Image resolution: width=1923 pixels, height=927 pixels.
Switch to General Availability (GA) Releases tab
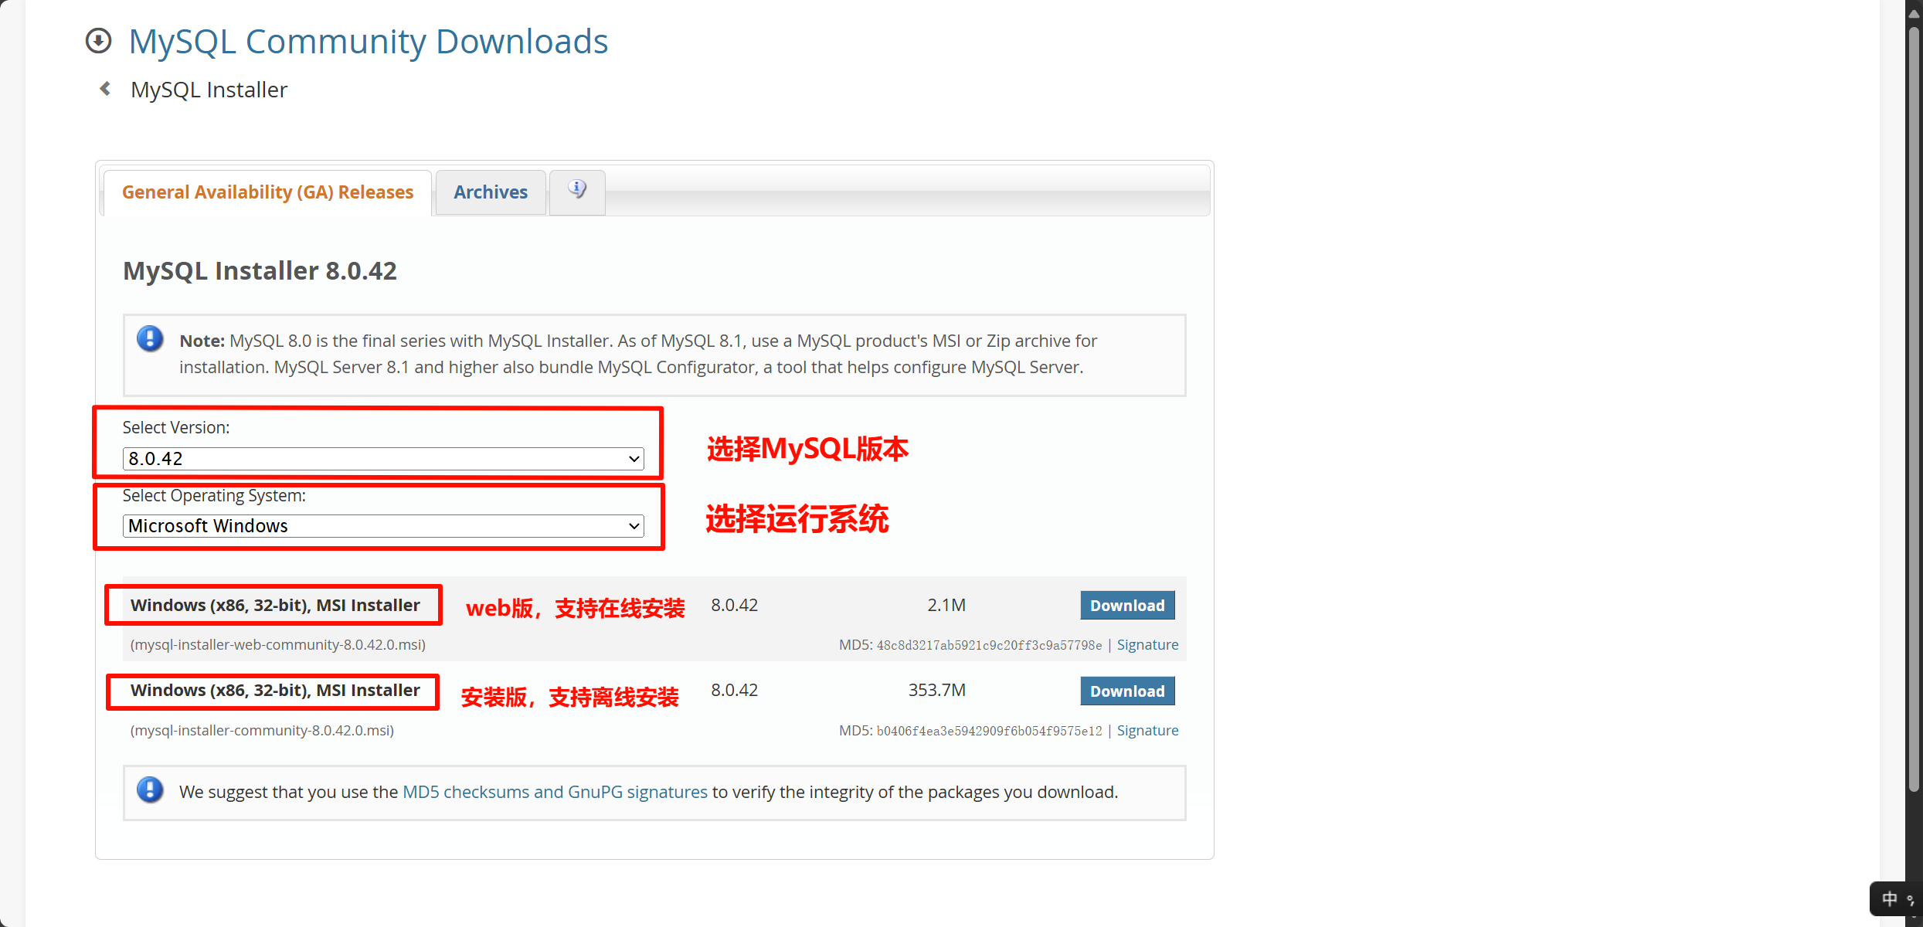(267, 192)
